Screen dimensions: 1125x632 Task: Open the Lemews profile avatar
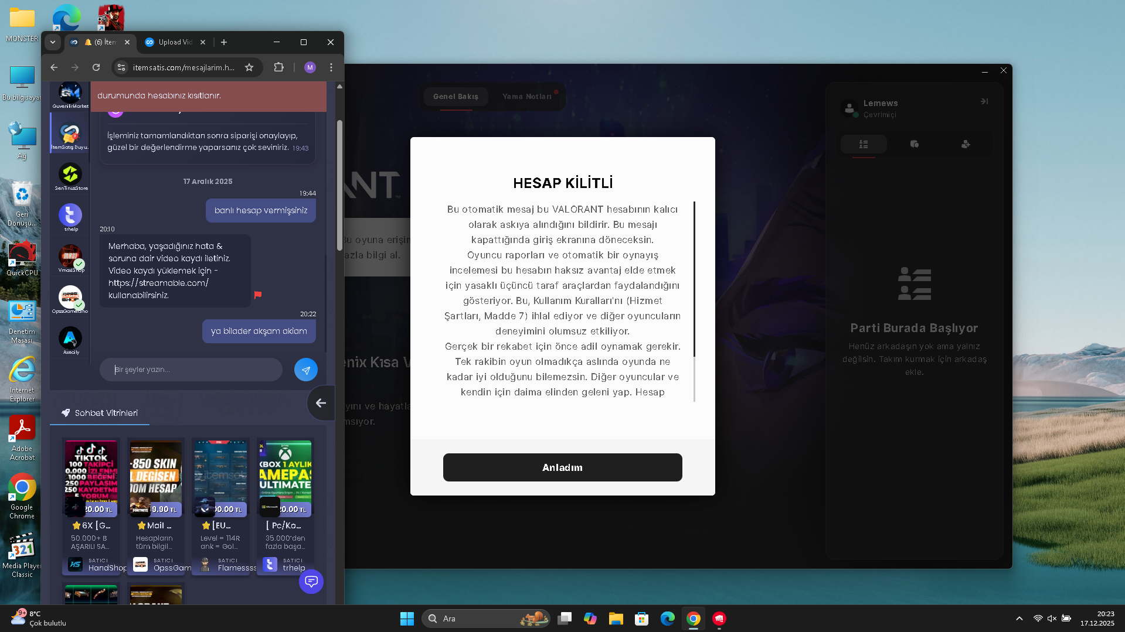coord(849,108)
